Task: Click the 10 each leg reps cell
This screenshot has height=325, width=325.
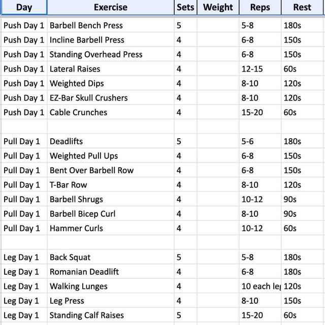Action: click(260, 286)
